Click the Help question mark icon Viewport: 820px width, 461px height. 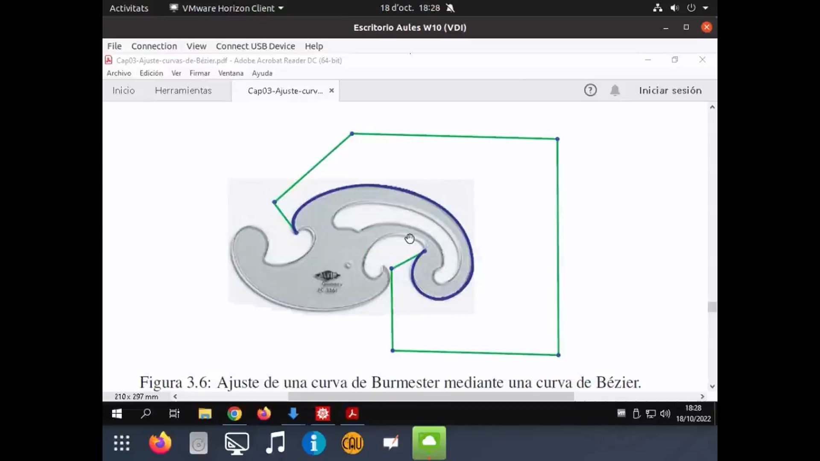pos(590,90)
